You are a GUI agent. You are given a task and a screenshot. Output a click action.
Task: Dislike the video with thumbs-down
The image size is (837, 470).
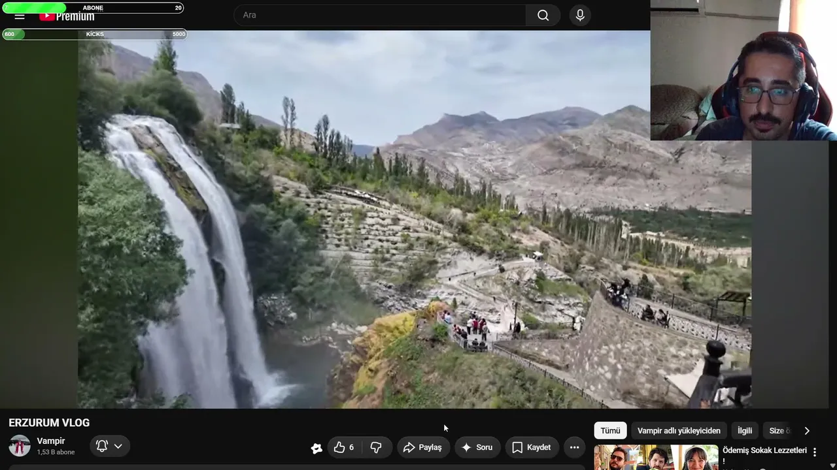point(376,447)
